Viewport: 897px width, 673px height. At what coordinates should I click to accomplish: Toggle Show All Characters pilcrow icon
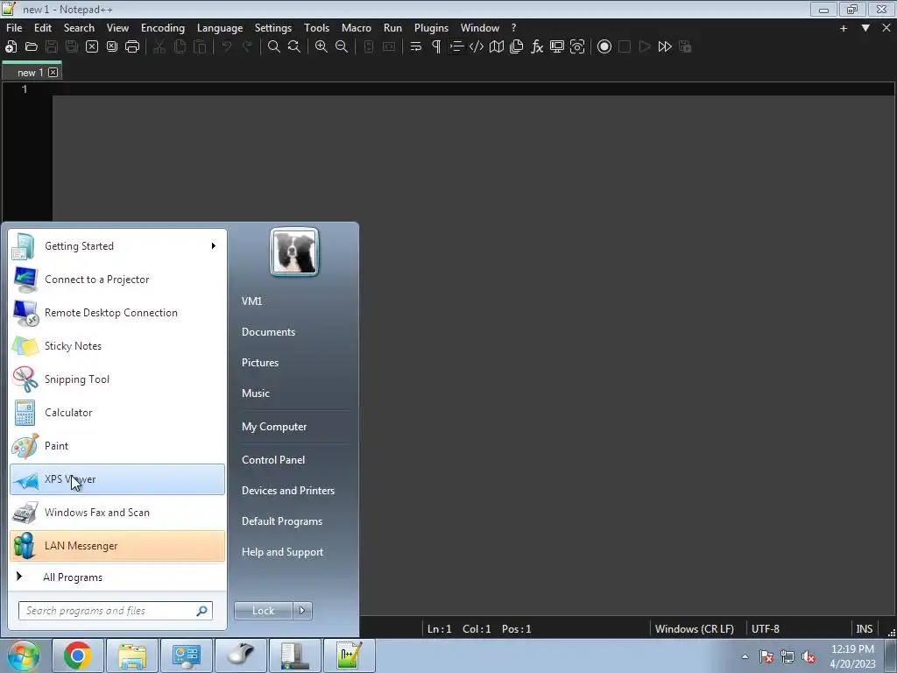click(436, 47)
